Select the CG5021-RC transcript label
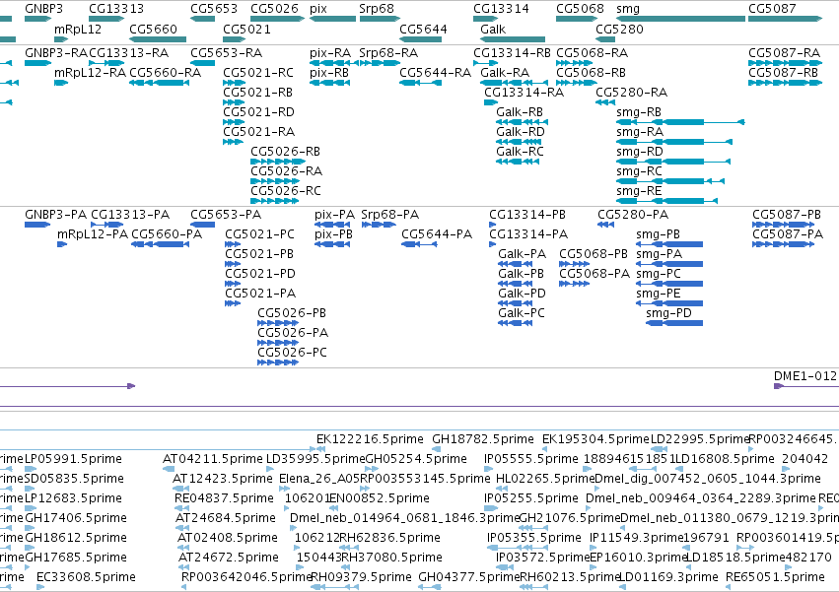Image resolution: width=839 pixels, height=592 pixels. [258, 73]
